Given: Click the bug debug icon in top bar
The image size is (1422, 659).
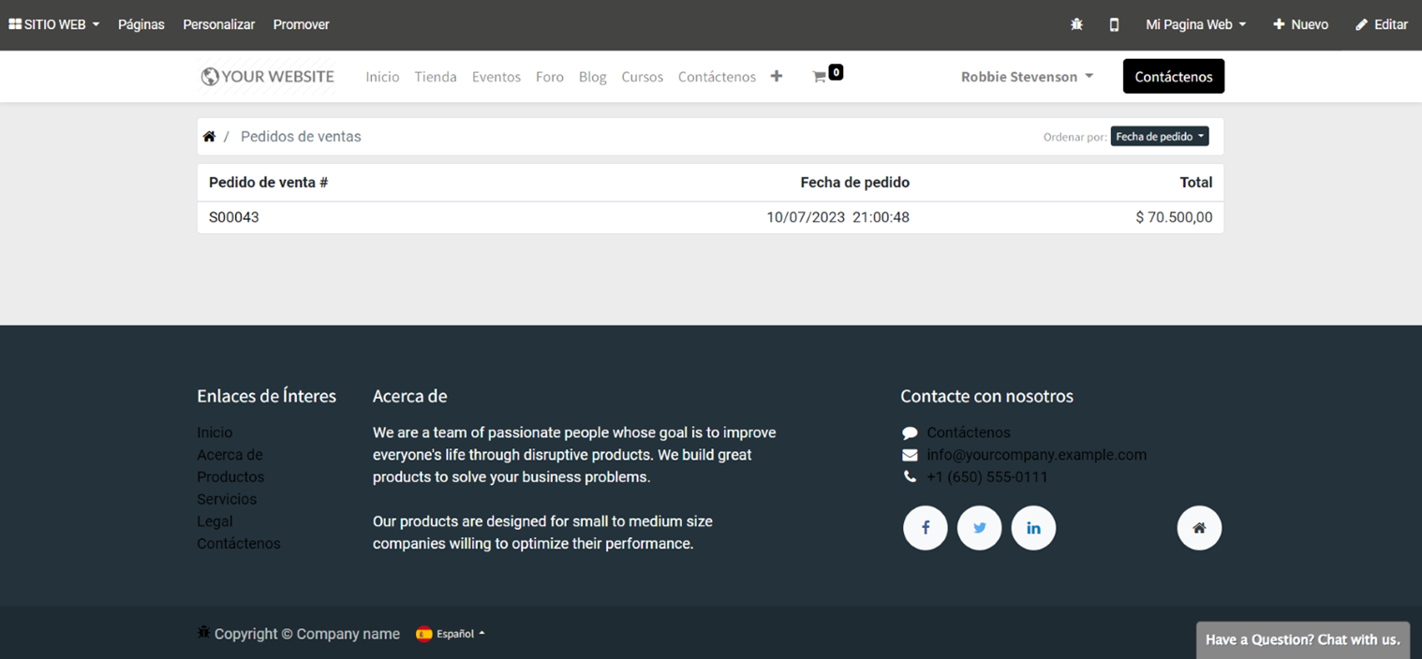Looking at the screenshot, I should [x=1076, y=25].
